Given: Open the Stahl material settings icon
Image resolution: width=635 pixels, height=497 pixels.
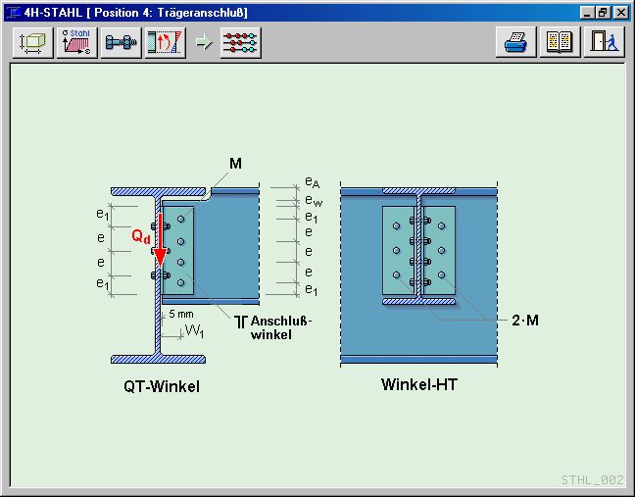Looking at the screenshot, I should (76, 43).
